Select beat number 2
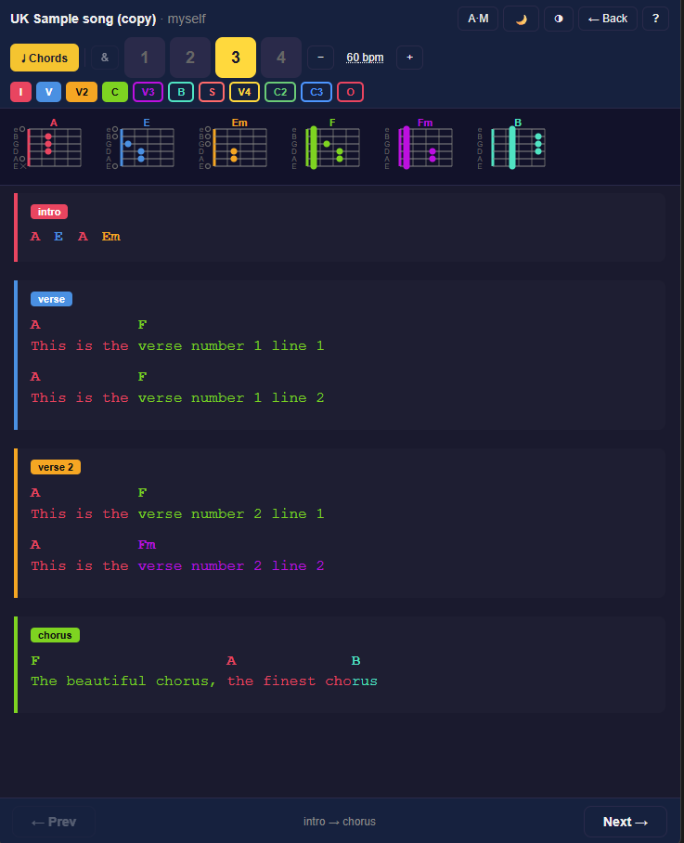Image resolution: width=684 pixels, height=843 pixels. tap(190, 58)
